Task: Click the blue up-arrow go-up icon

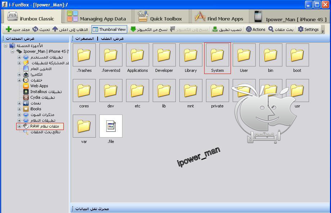Action: [55, 29]
